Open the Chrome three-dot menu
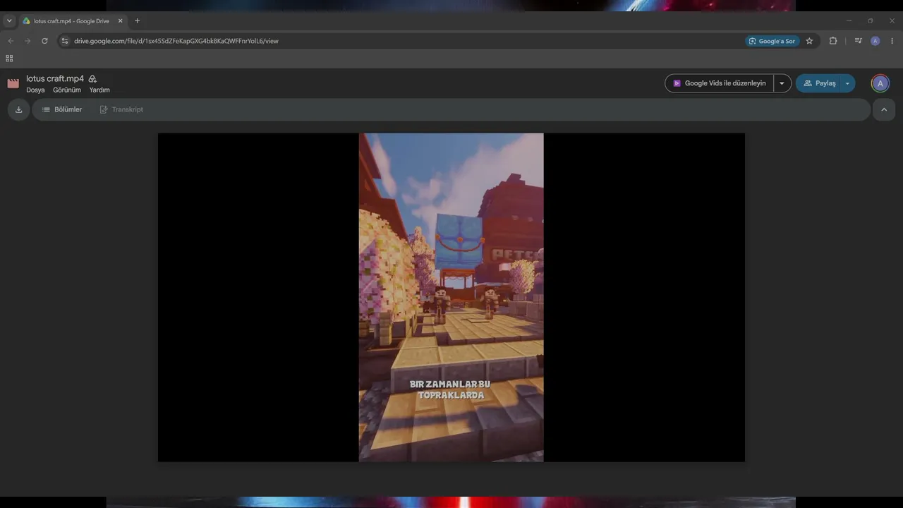This screenshot has width=903, height=508. (892, 41)
